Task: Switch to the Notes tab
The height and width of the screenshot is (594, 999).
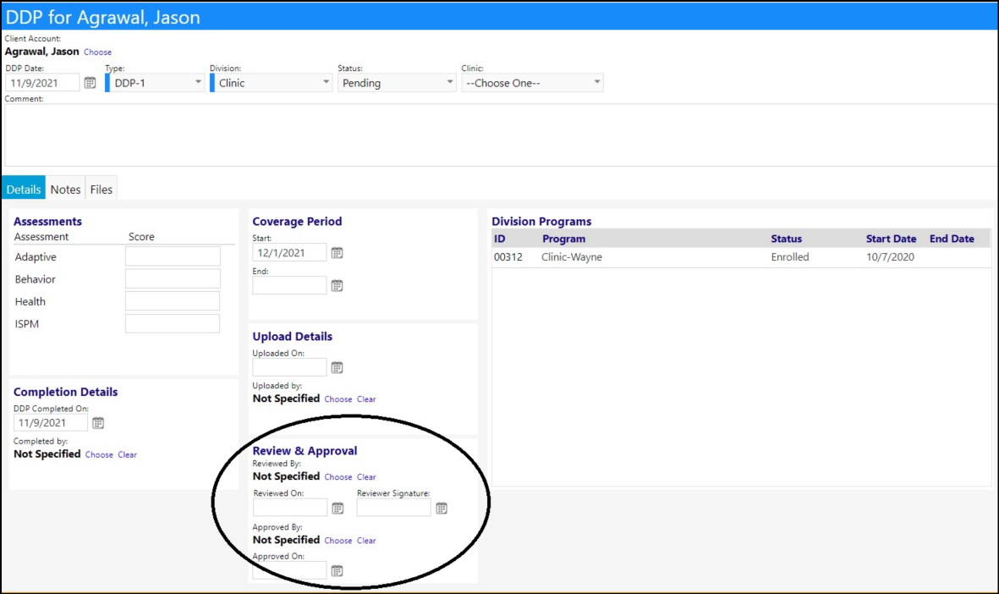Action: point(66,190)
